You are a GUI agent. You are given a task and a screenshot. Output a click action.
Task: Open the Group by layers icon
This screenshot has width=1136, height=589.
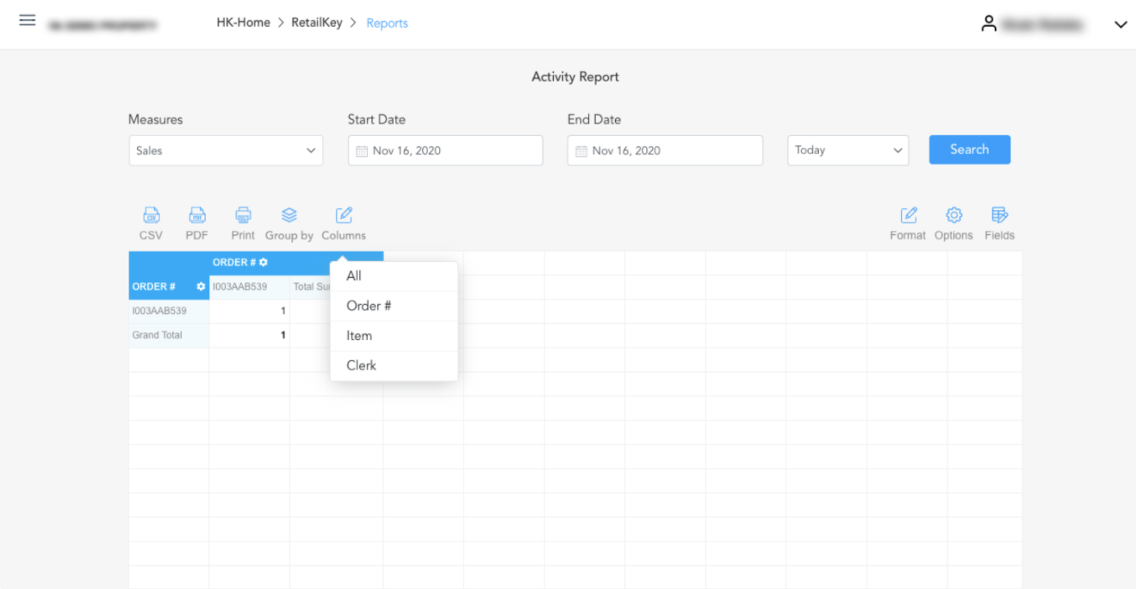(x=289, y=215)
